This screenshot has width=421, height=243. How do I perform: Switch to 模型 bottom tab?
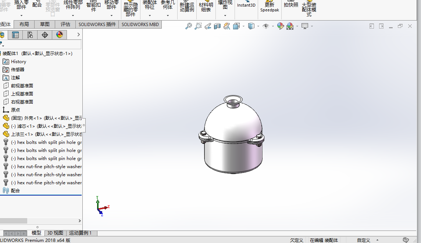click(36, 233)
